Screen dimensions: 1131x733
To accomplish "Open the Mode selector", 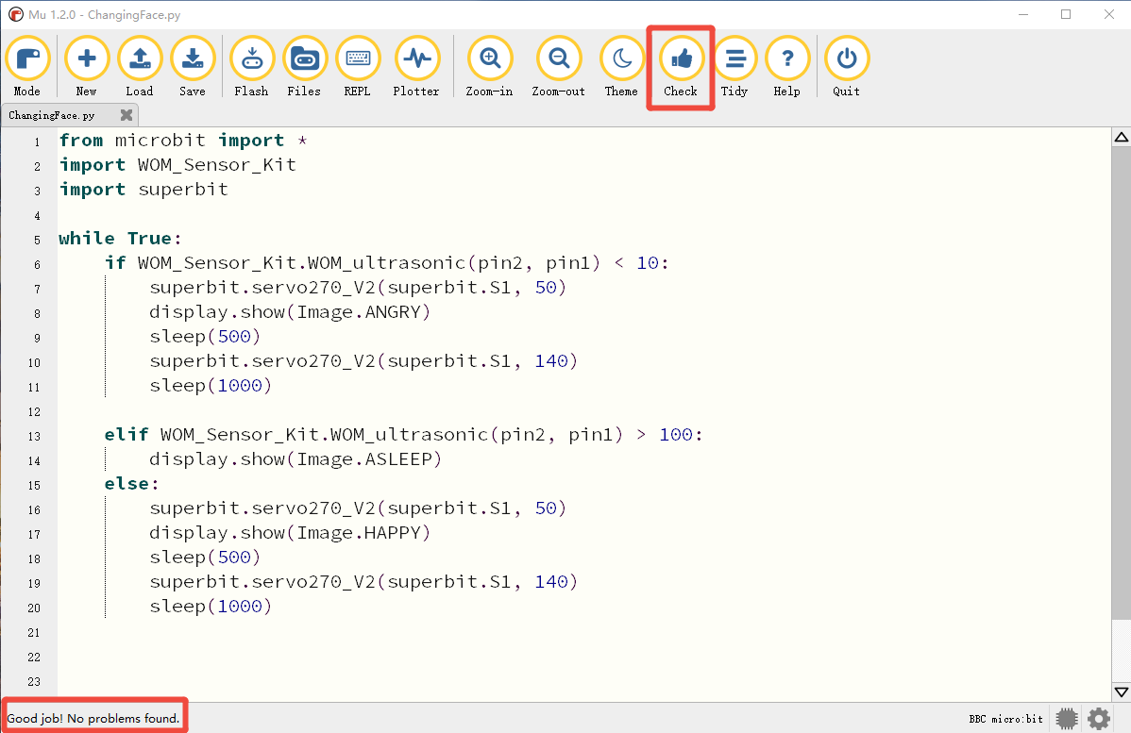I will (27, 66).
